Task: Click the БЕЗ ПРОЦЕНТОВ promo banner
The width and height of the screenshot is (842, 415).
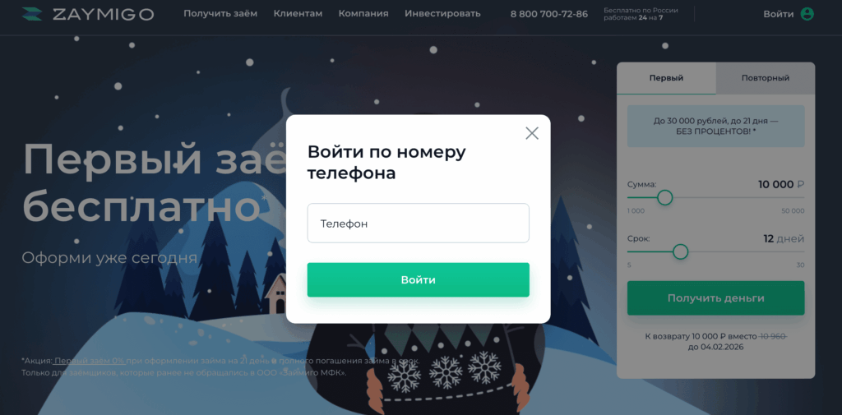Action: click(x=716, y=127)
